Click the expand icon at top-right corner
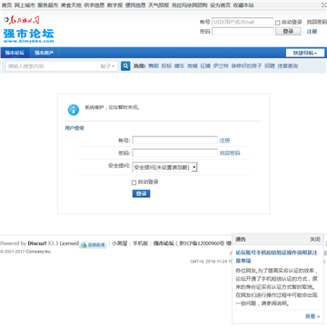This screenshot has height=327, width=327. tap(324, 5)
